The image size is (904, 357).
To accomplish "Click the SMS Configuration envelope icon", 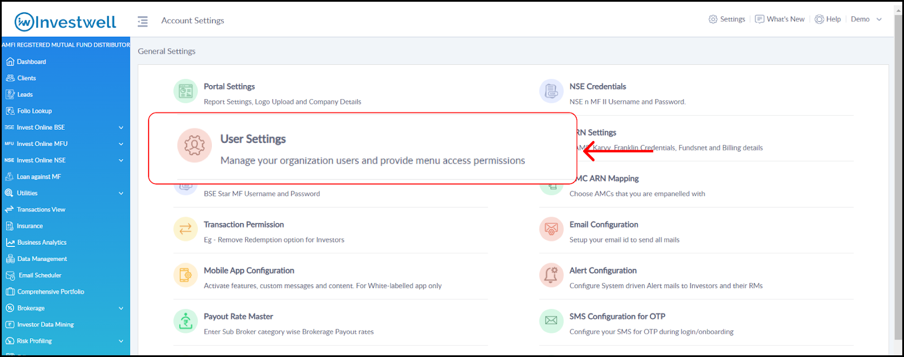I will (x=551, y=321).
